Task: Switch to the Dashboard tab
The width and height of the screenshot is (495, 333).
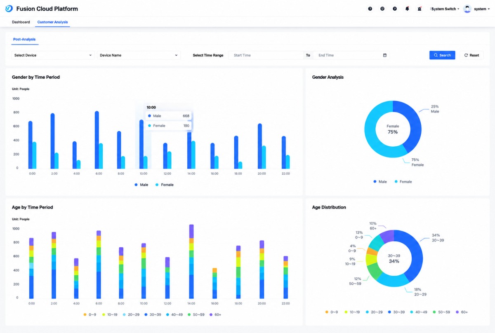Action: pyautogui.click(x=21, y=22)
